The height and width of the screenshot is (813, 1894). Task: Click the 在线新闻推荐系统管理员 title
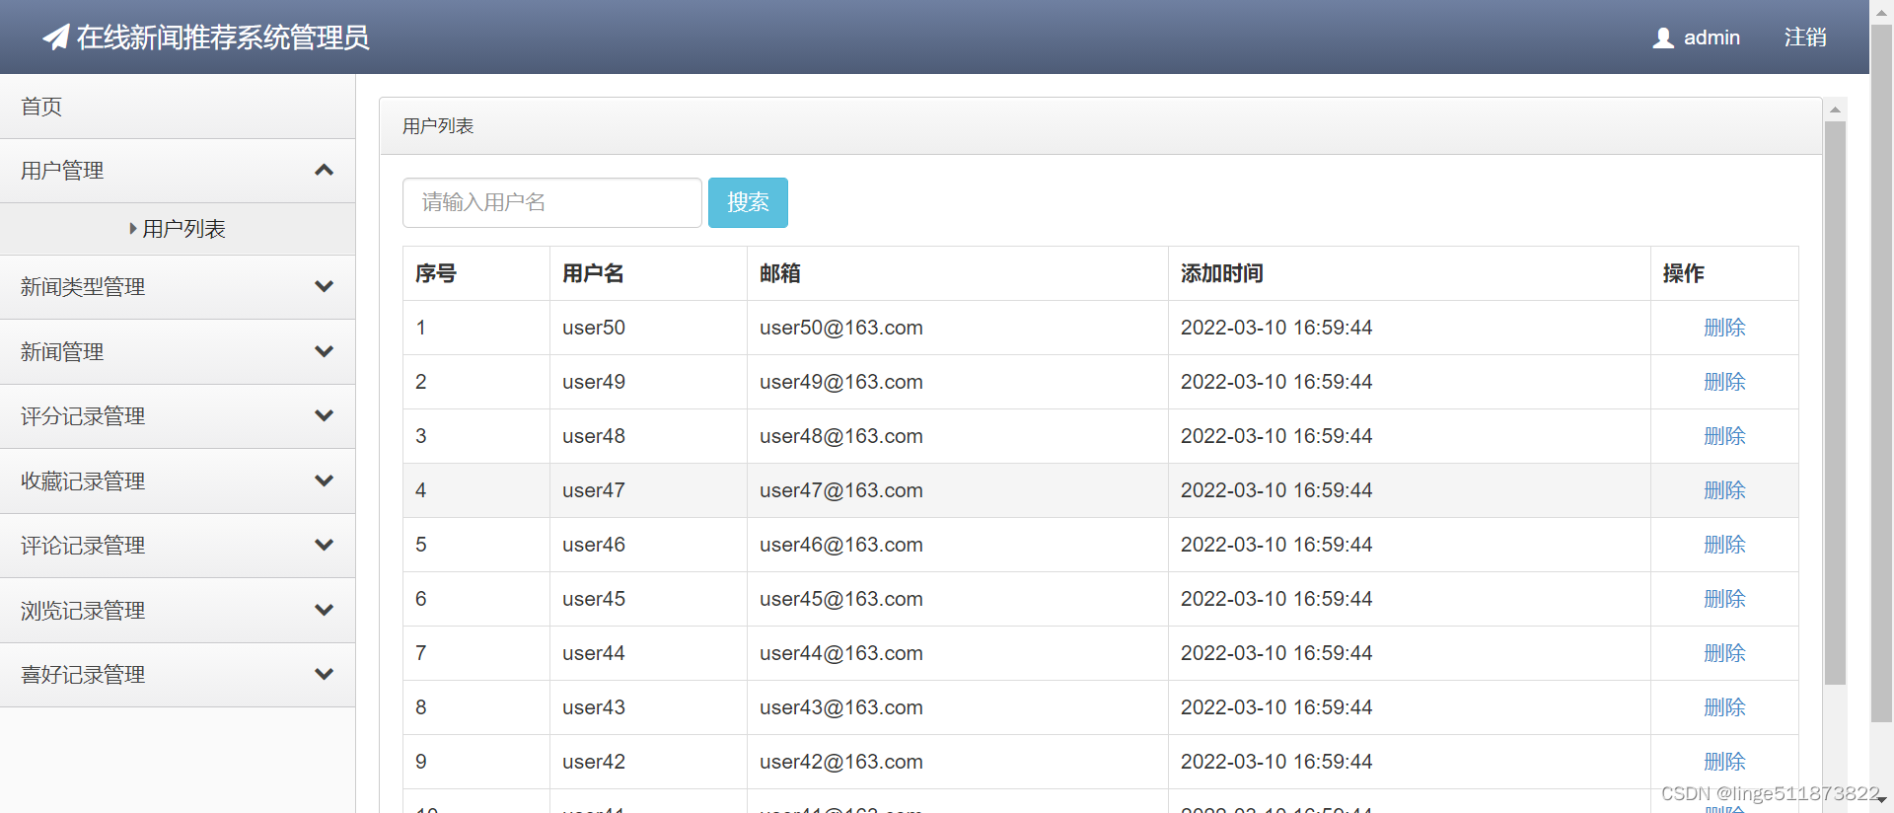click(223, 37)
